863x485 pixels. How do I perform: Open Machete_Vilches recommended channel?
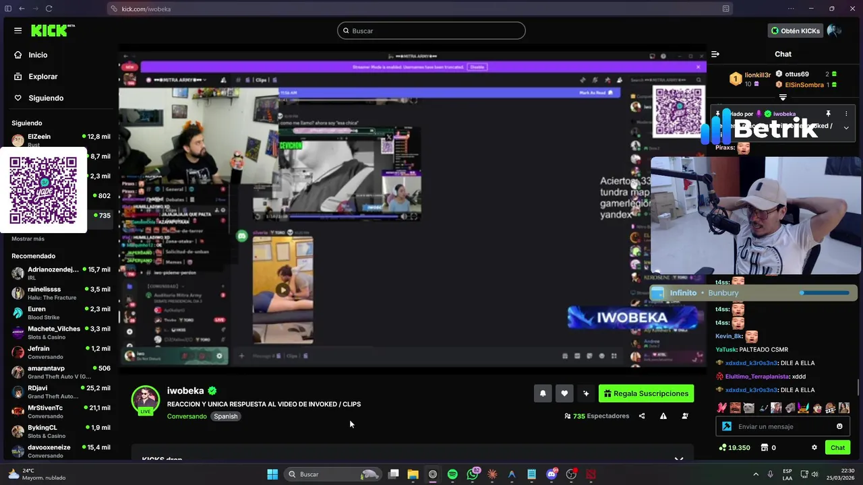coord(61,332)
